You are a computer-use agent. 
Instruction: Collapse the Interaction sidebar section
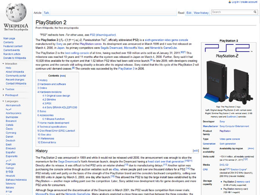[x=3, y=64]
